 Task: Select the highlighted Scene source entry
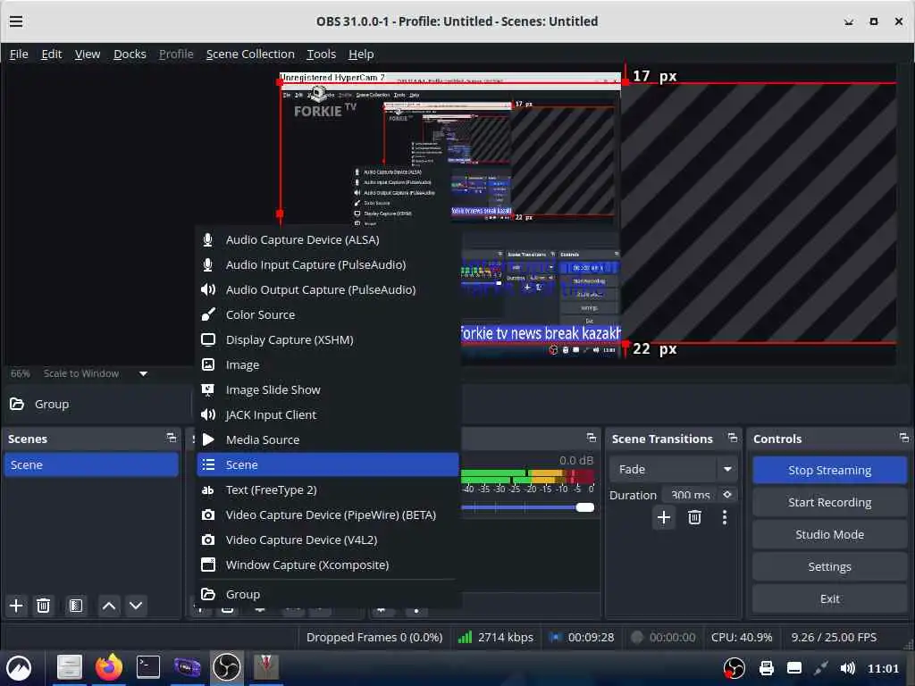327,464
